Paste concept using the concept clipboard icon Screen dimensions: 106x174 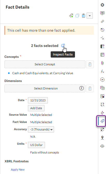[90, 64]
